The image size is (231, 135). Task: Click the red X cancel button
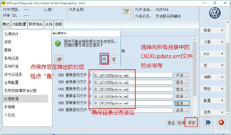(221, 122)
